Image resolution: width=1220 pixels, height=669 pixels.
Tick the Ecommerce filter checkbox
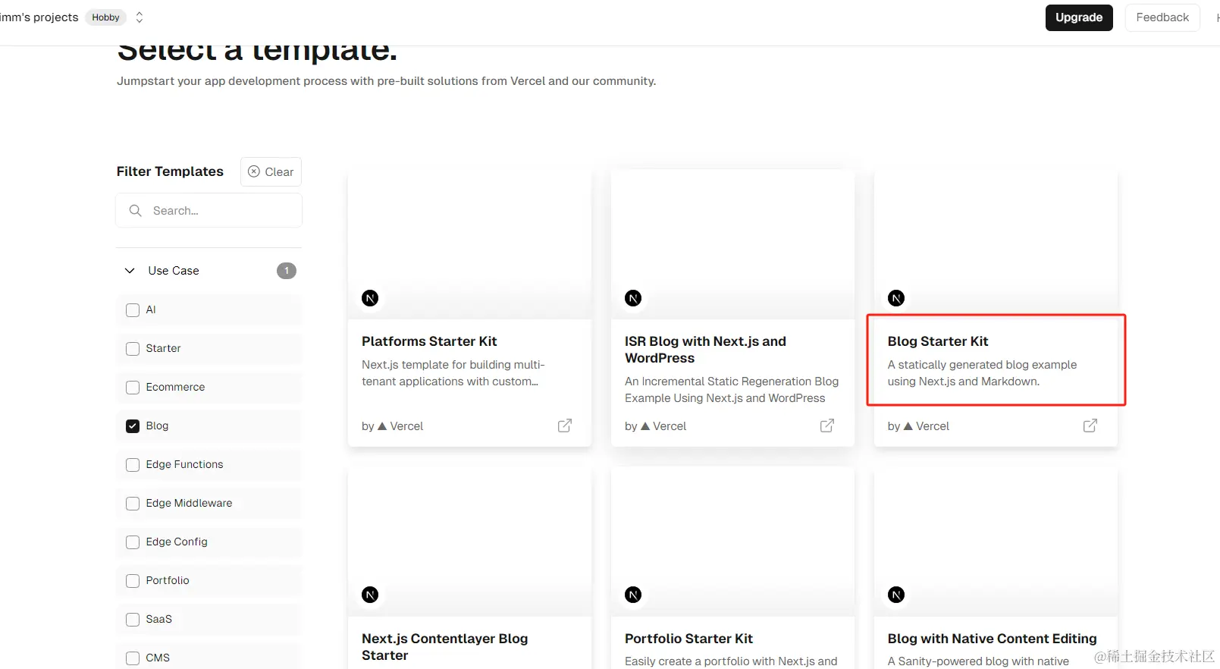133,387
